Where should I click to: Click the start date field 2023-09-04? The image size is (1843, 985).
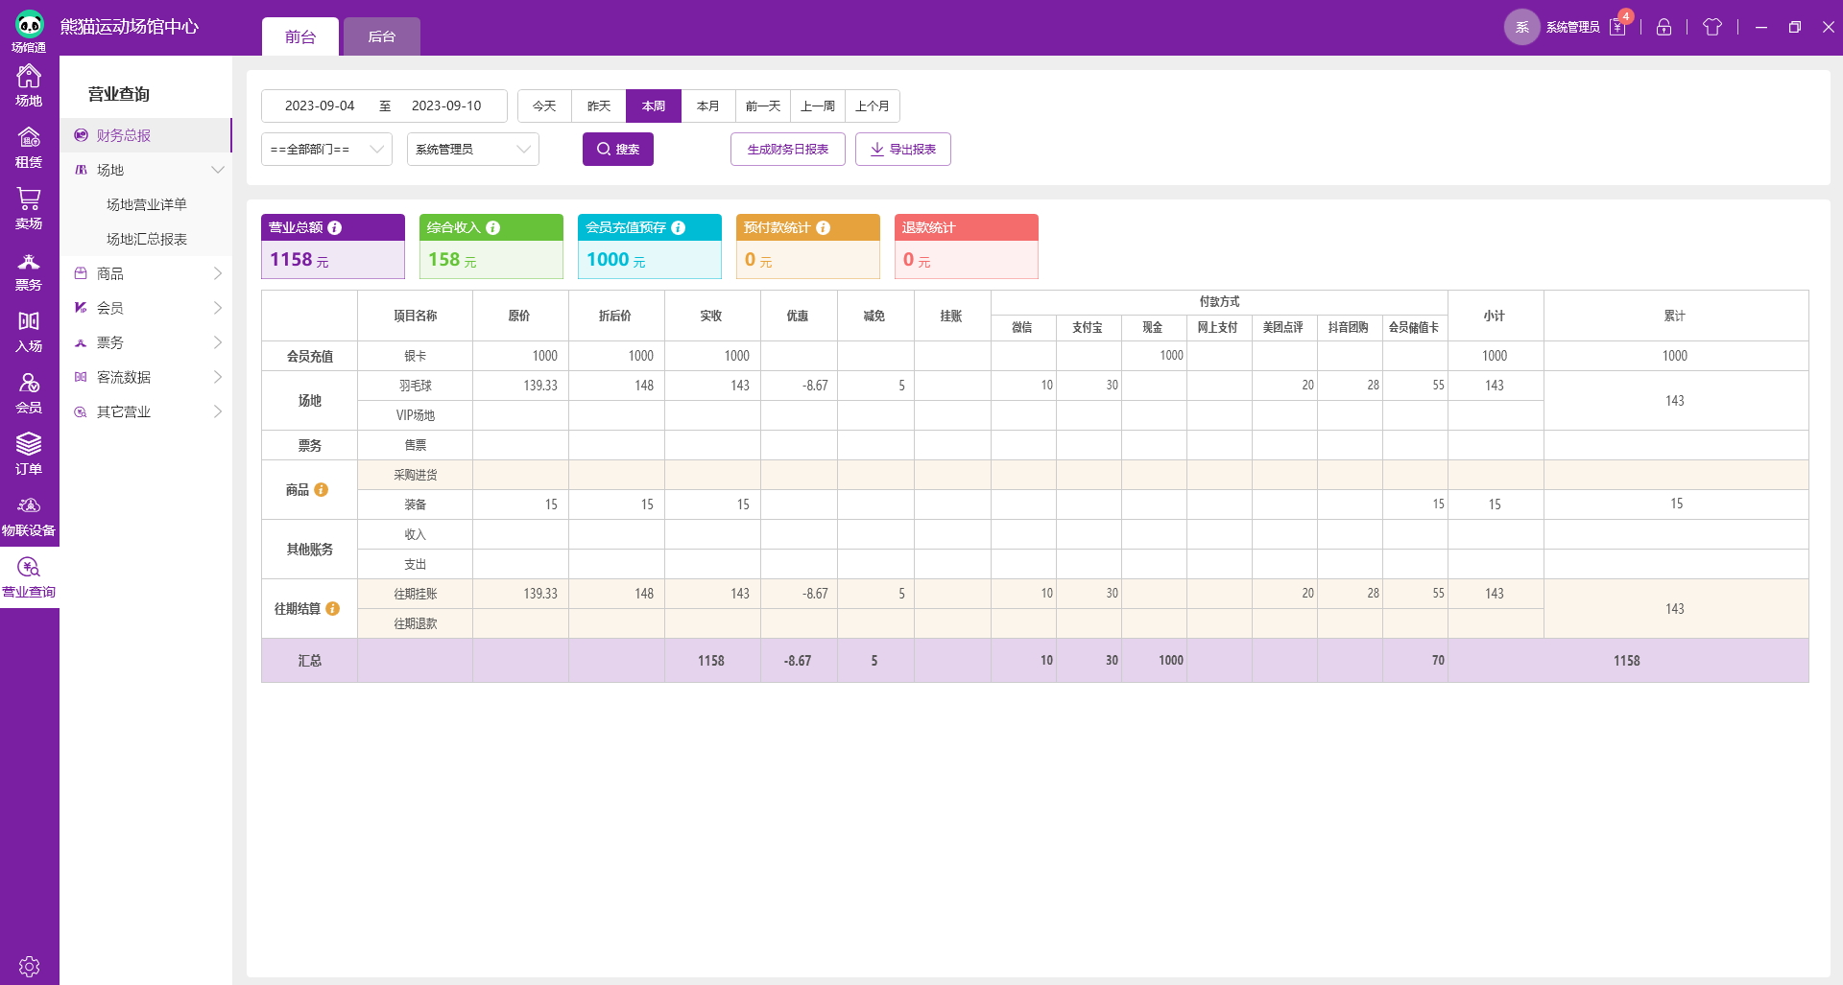pyautogui.click(x=320, y=106)
